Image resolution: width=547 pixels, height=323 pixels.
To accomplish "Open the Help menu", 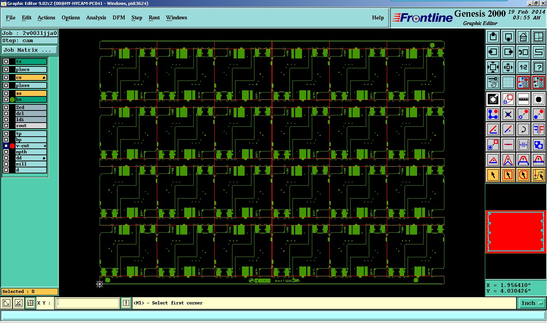I will tap(378, 17).
